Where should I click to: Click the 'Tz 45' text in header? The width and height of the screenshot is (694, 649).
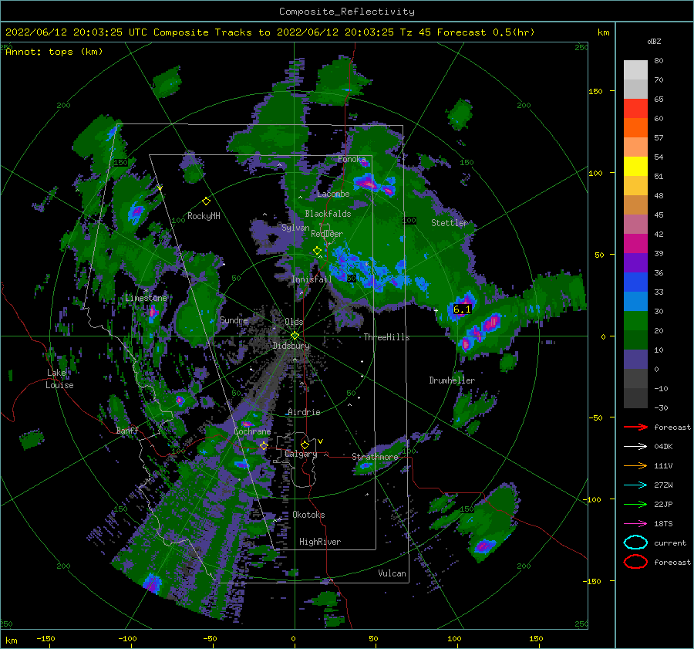(416, 32)
